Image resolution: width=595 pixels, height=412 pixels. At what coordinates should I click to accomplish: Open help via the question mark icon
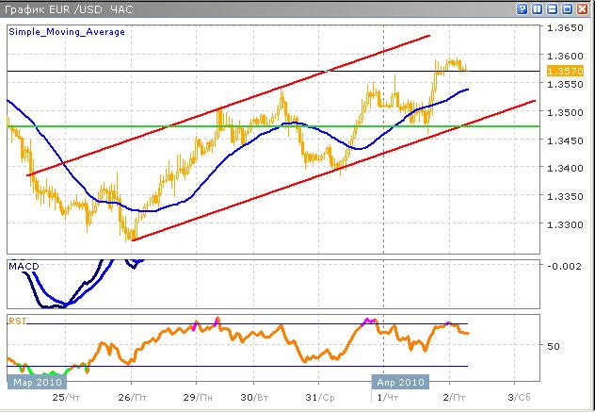[523, 9]
